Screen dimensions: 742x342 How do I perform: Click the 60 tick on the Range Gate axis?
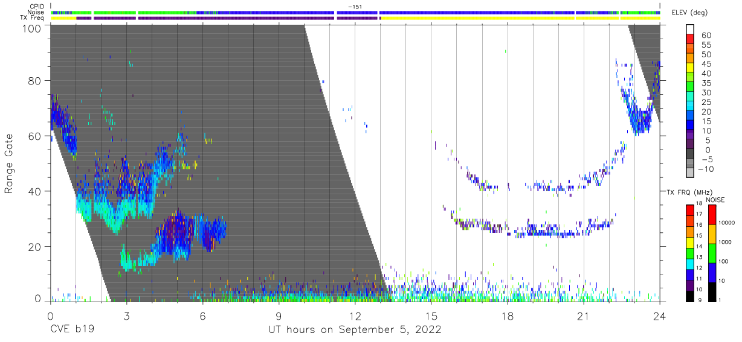tap(34, 136)
